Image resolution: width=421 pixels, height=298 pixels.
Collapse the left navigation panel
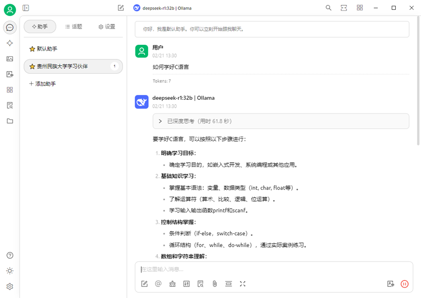[x=25, y=8]
